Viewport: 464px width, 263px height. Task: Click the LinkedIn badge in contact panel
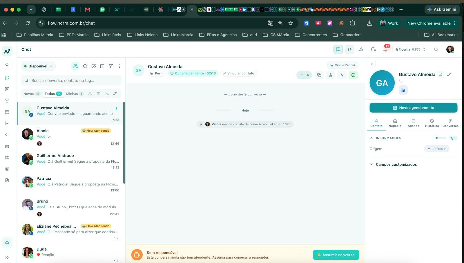pyautogui.click(x=403, y=90)
